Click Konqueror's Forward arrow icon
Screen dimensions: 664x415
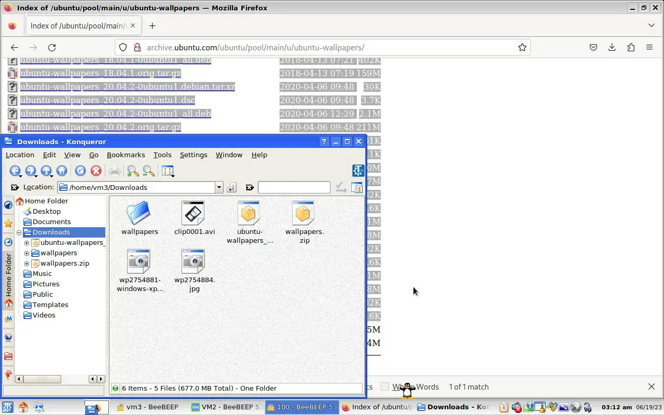[30, 171]
